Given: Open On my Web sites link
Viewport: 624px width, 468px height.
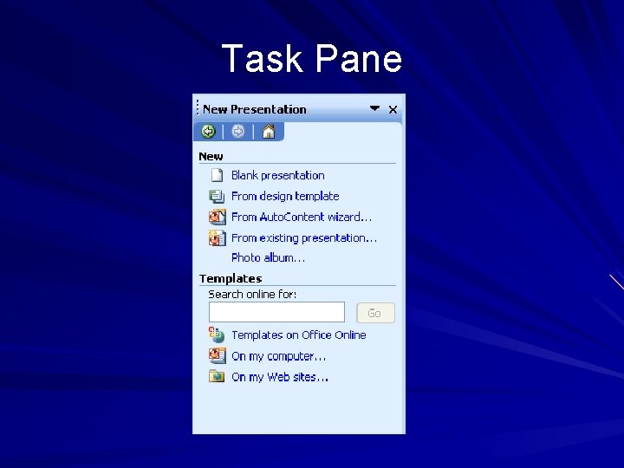Looking at the screenshot, I should tap(280, 377).
